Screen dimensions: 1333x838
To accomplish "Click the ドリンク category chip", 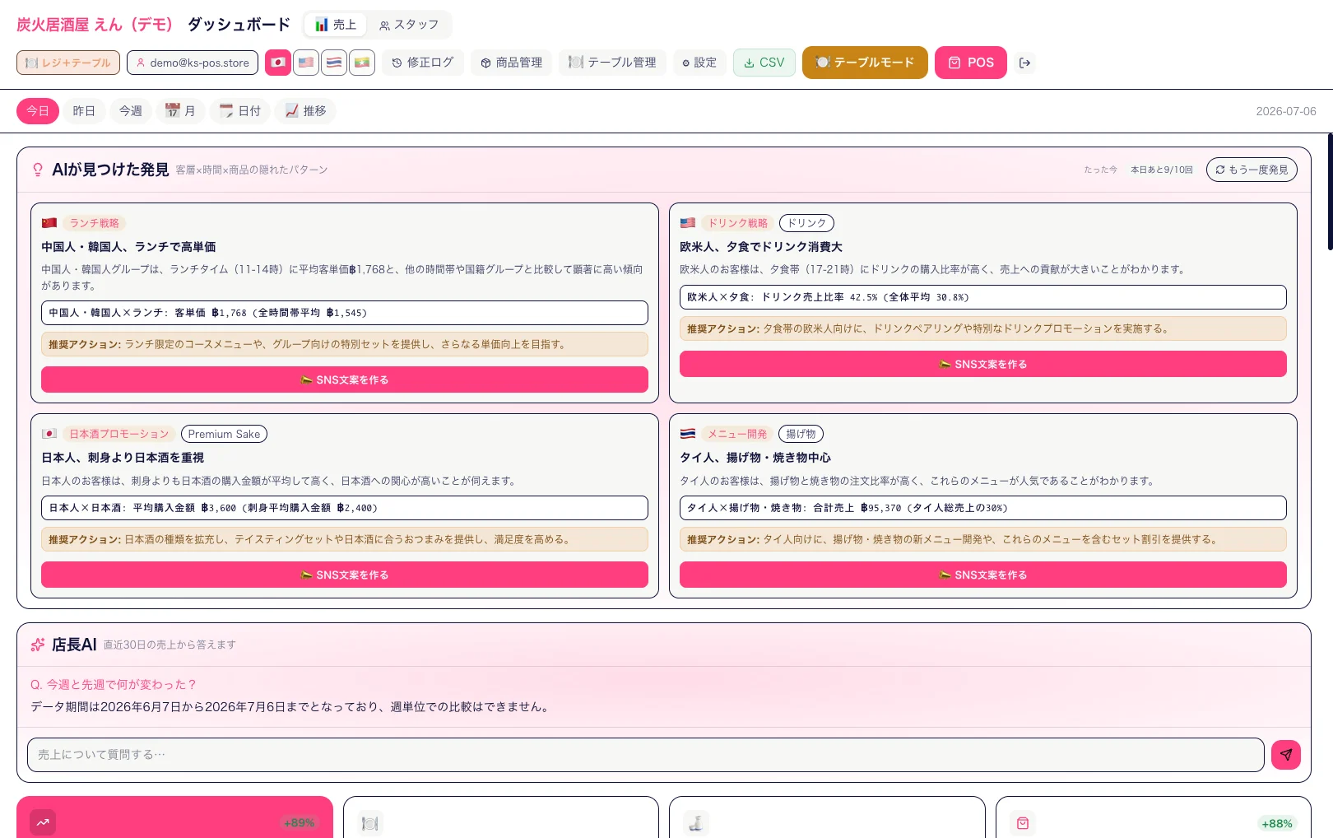I will coord(806,223).
